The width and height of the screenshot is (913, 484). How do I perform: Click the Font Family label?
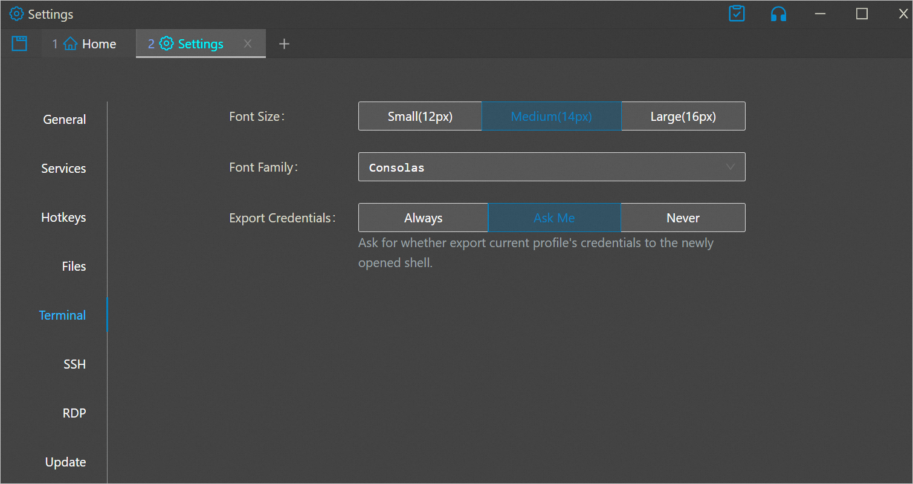coord(264,167)
